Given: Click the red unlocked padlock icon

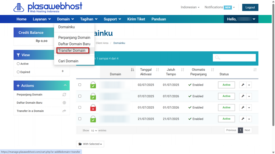Looking at the screenshot, I should tap(93, 108).
